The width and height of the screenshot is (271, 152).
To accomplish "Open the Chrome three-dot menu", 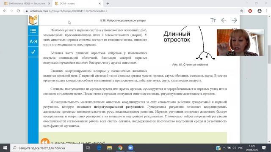I will point(266,11).
